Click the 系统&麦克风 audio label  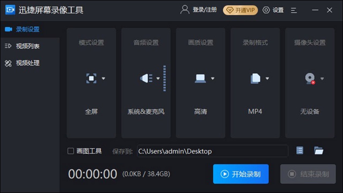click(x=146, y=112)
